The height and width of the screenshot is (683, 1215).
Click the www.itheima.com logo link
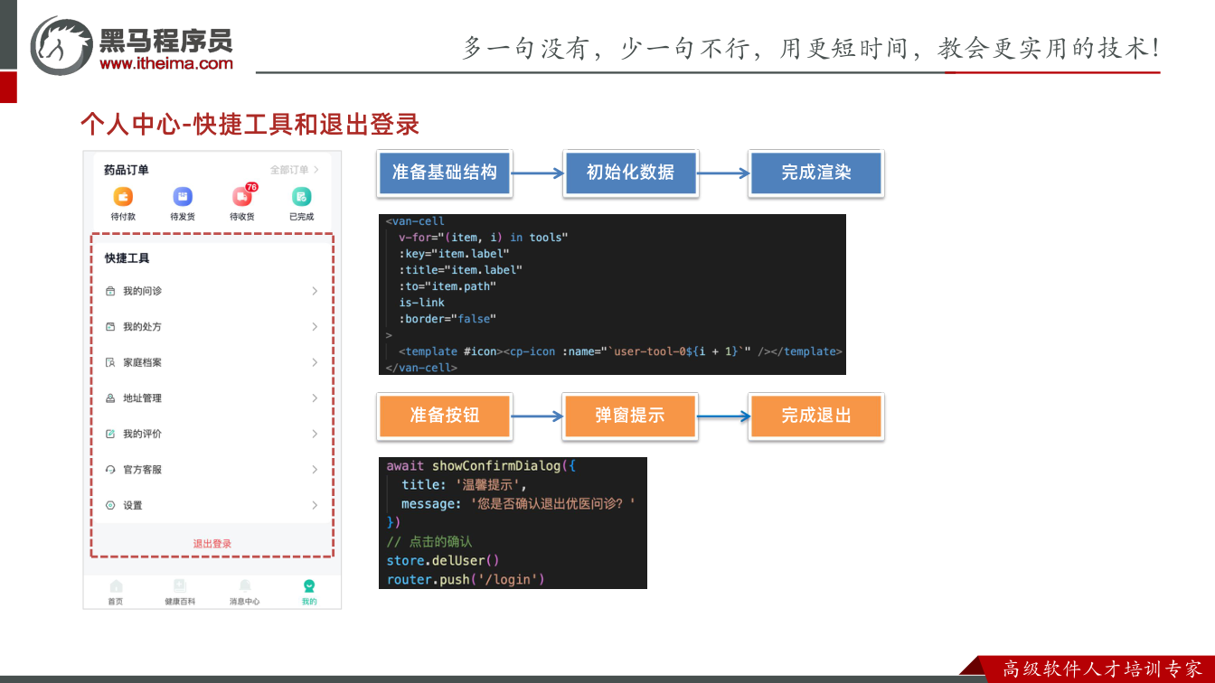point(166,63)
